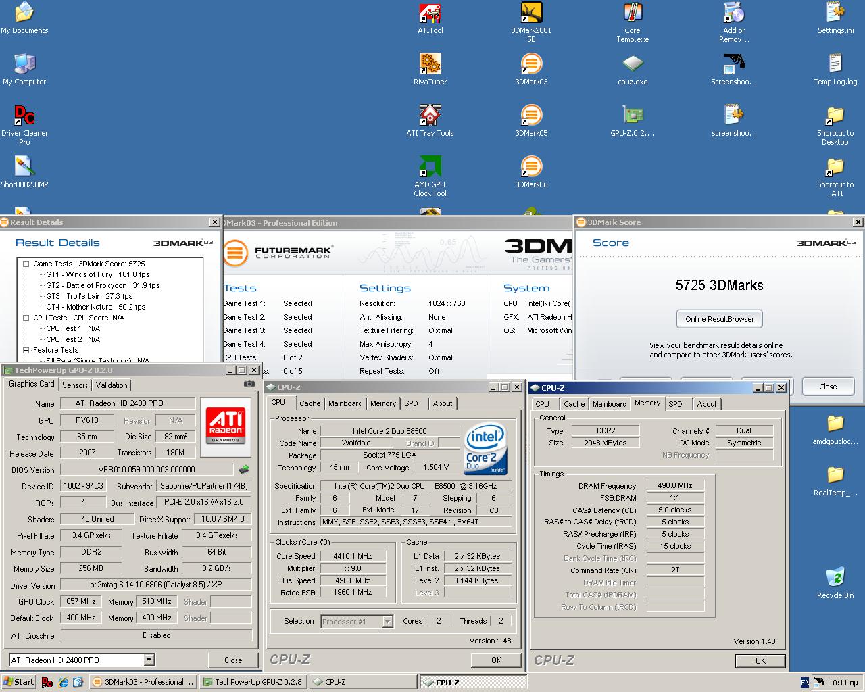Open the Memory tab in left CPU-Z
This screenshot has width=865, height=692.
383,403
